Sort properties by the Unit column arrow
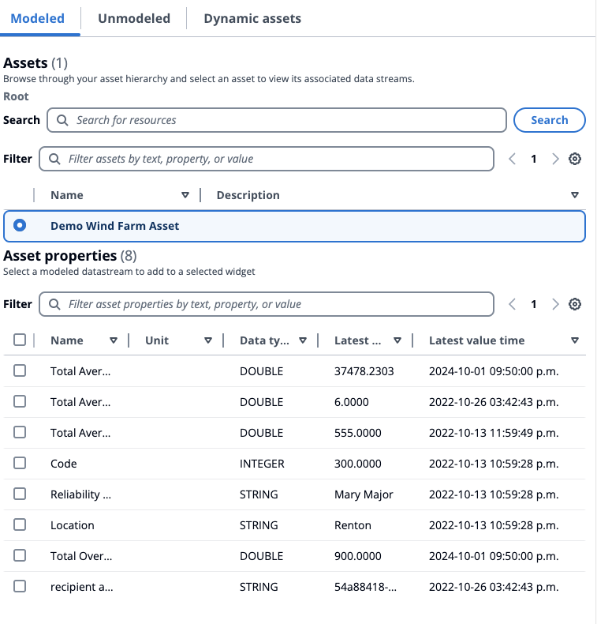The height and width of the screenshot is (624, 597). coord(208,340)
